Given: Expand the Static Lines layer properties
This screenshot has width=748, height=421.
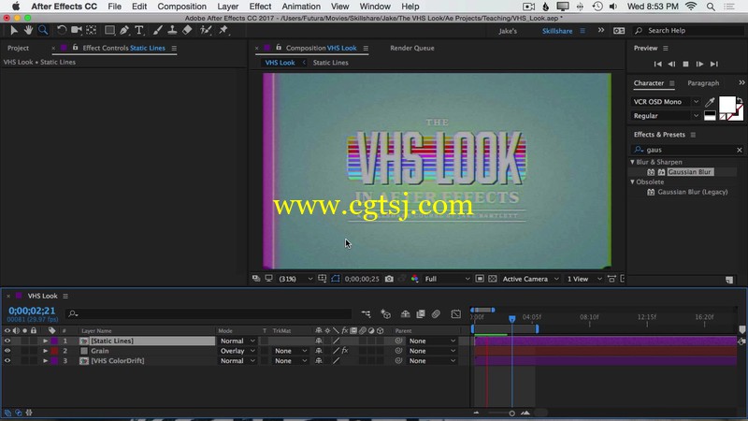Looking at the screenshot, I should 45,341.
